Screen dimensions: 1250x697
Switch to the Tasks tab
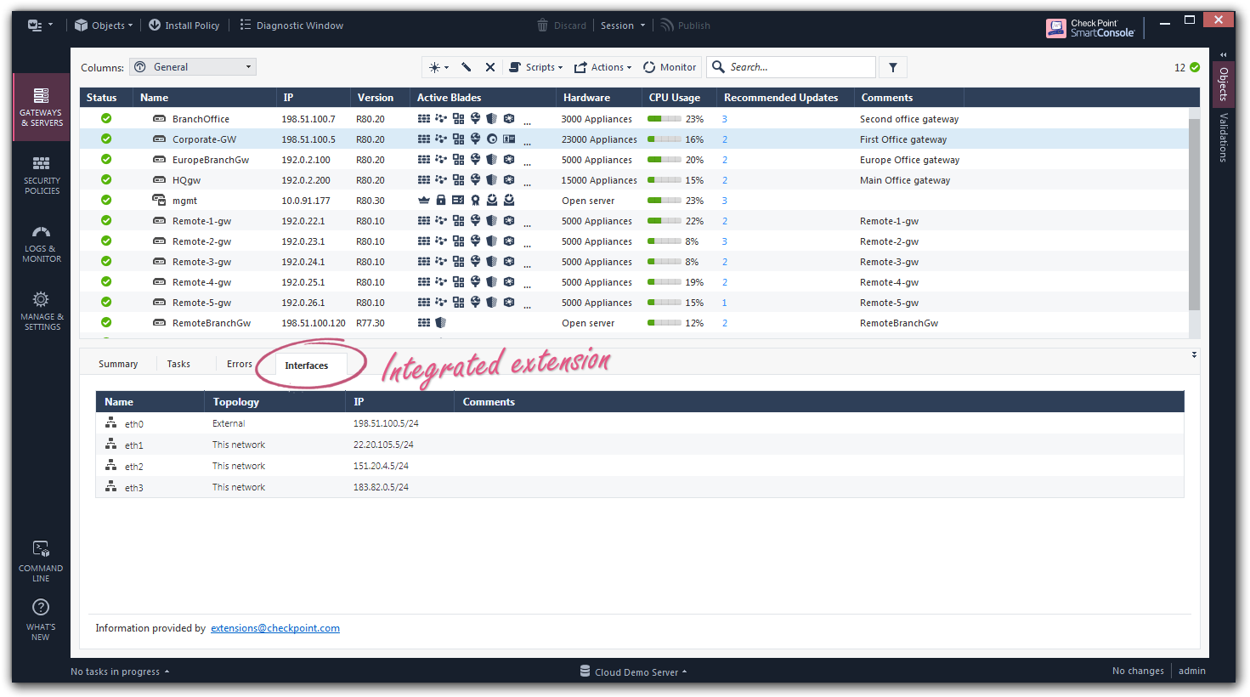click(178, 364)
